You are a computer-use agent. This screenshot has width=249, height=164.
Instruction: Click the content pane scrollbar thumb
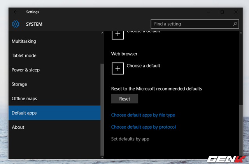coord(241,130)
